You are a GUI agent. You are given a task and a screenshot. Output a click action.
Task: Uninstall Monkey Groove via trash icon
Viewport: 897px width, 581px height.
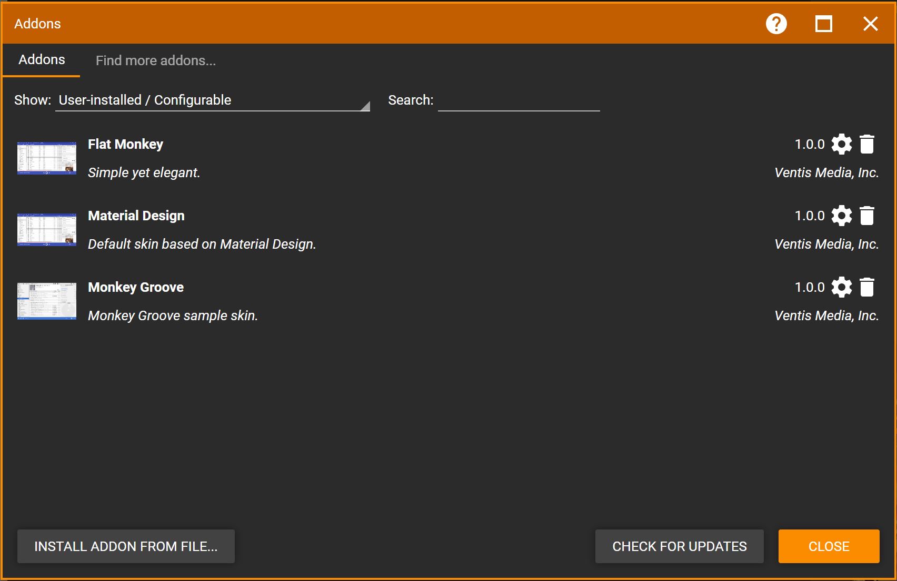coord(866,287)
